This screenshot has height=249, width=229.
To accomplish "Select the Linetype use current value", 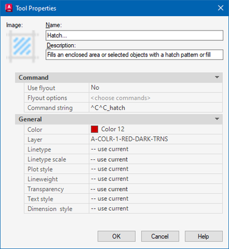I will point(156,149).
